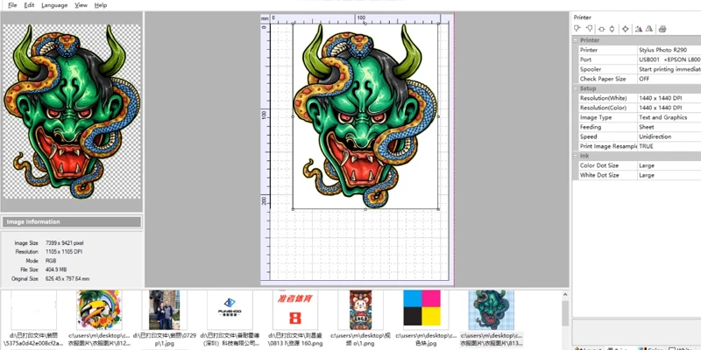Click the right-middle selection handle on canvas
The width and height of the screenshot is (701, 350).
[x=437, y=116]
